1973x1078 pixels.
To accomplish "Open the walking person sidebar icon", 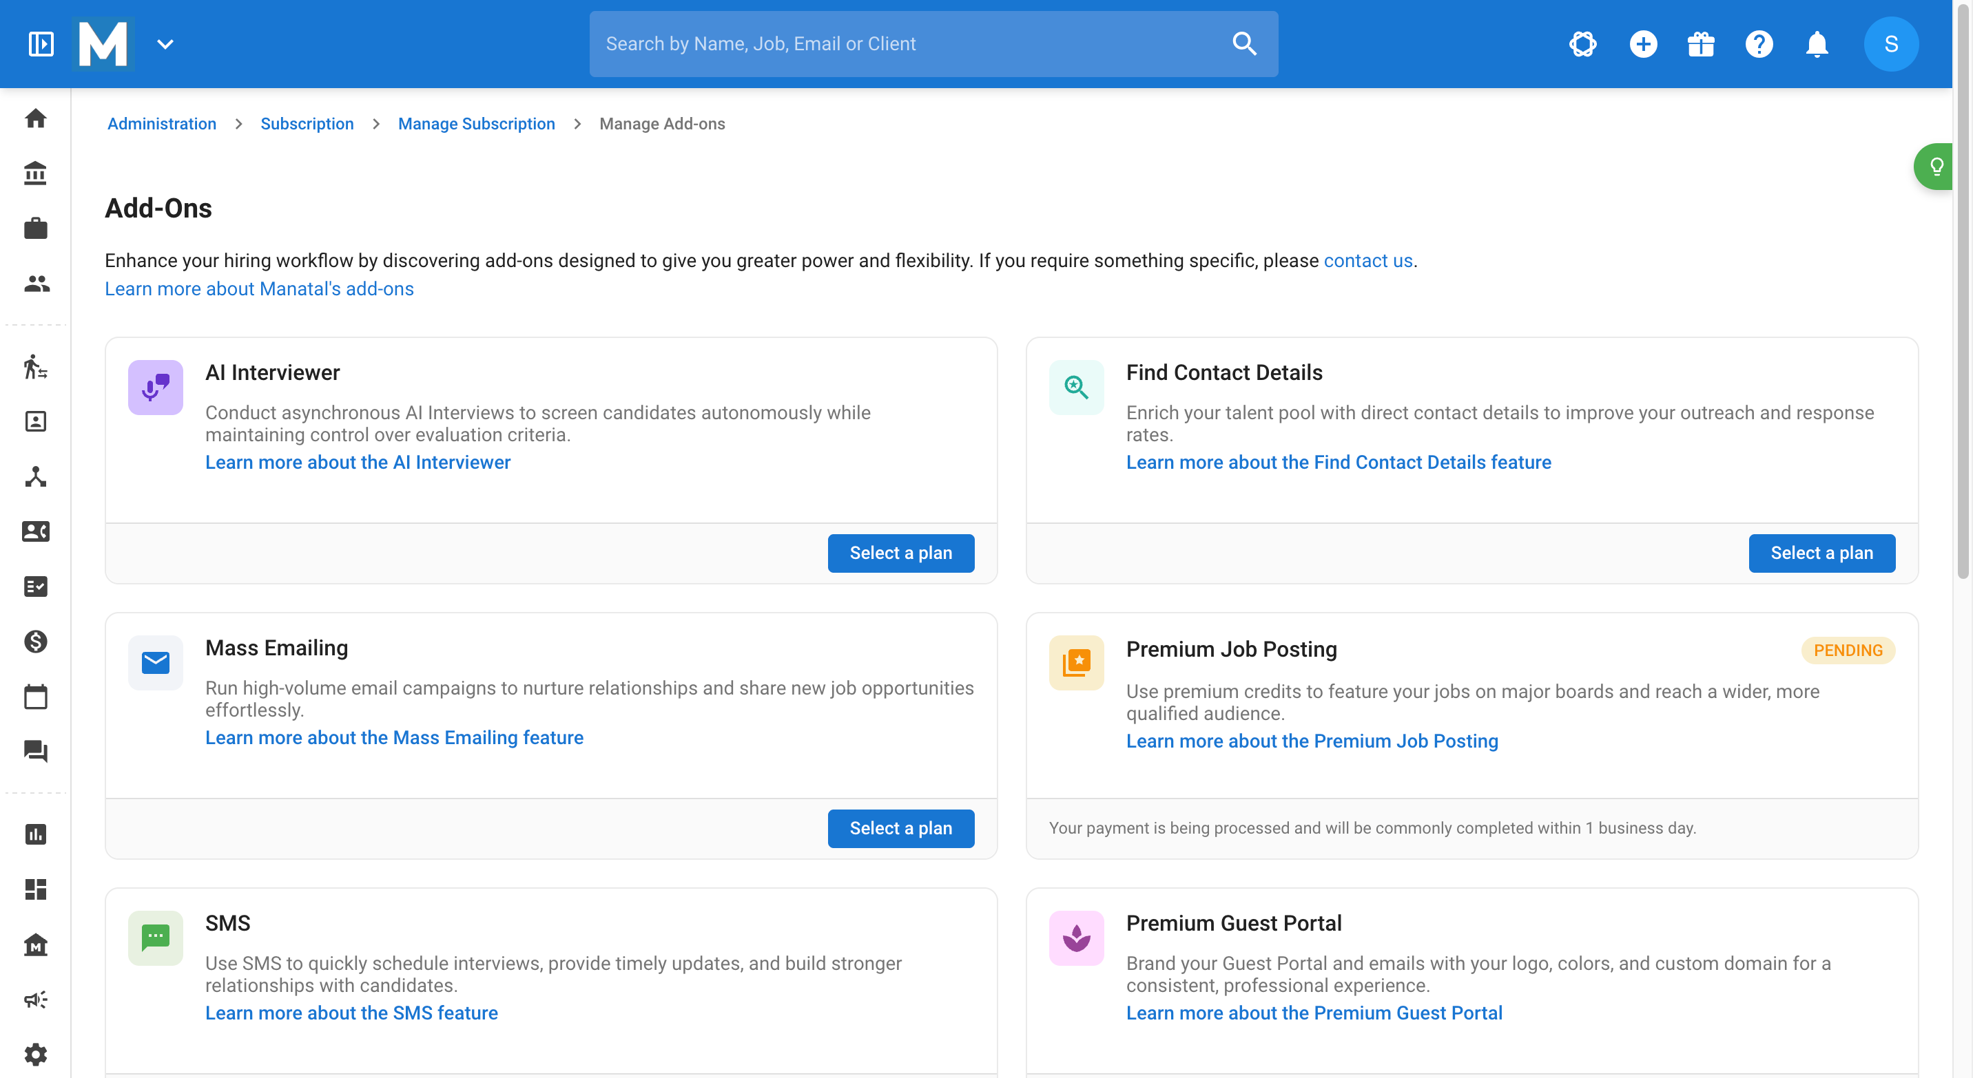I will pyautogui.click(x=36, y=366).
